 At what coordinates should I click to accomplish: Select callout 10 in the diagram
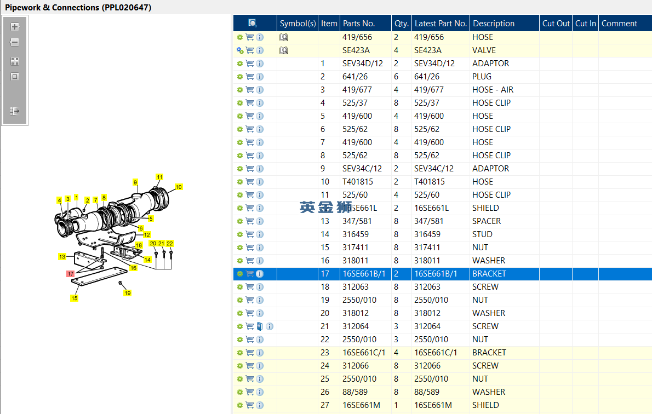click(179, 187)
